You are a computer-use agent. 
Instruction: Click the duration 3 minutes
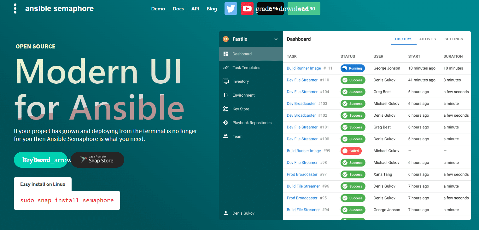point(452,80)
